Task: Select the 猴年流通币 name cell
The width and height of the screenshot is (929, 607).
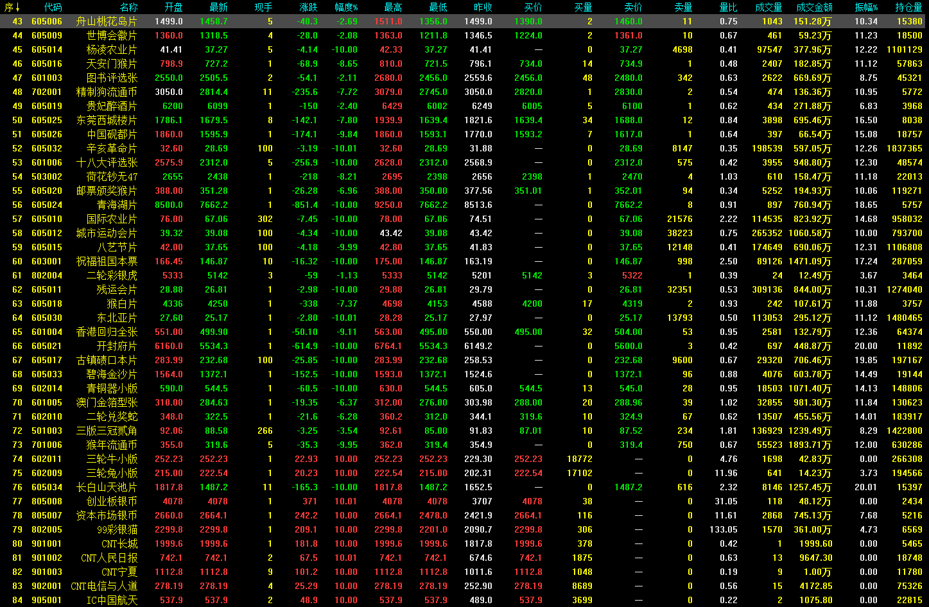Action: pos(112,445)
